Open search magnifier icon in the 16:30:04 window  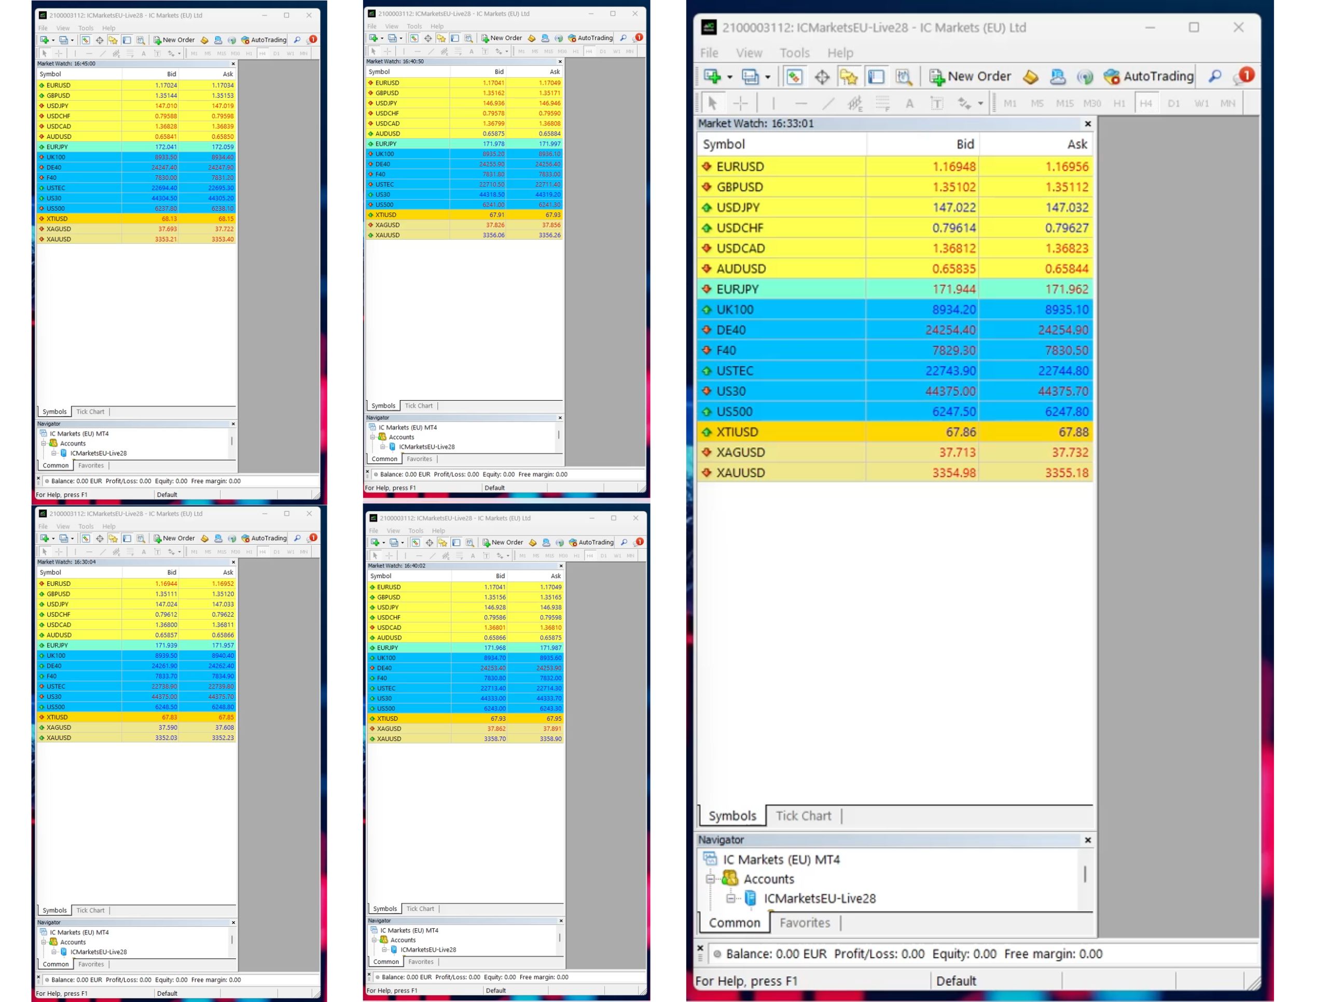point(297,539)
